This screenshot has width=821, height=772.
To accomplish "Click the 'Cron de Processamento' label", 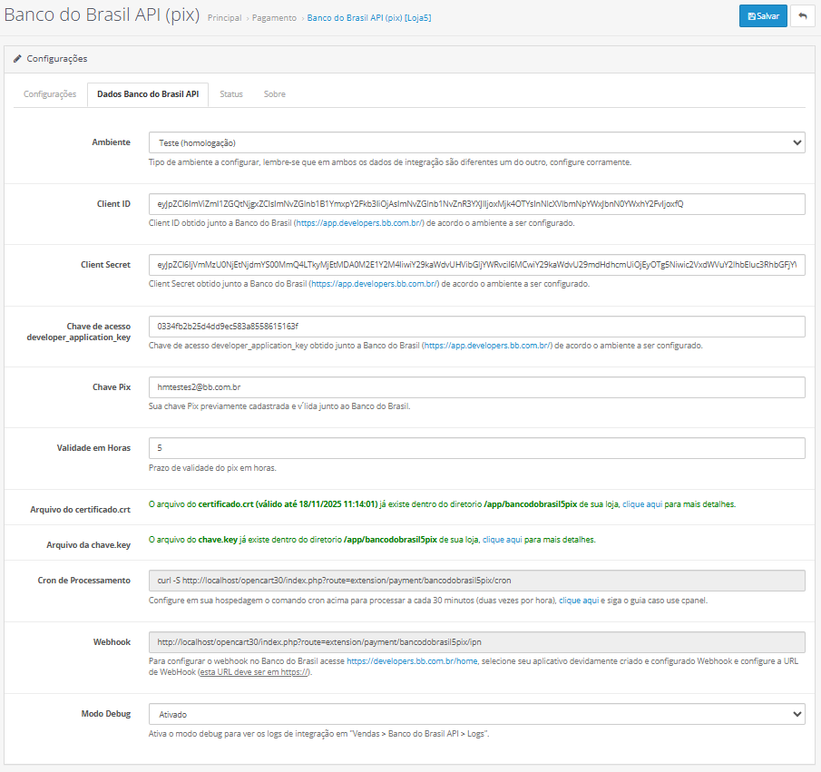I will [83, 581].
